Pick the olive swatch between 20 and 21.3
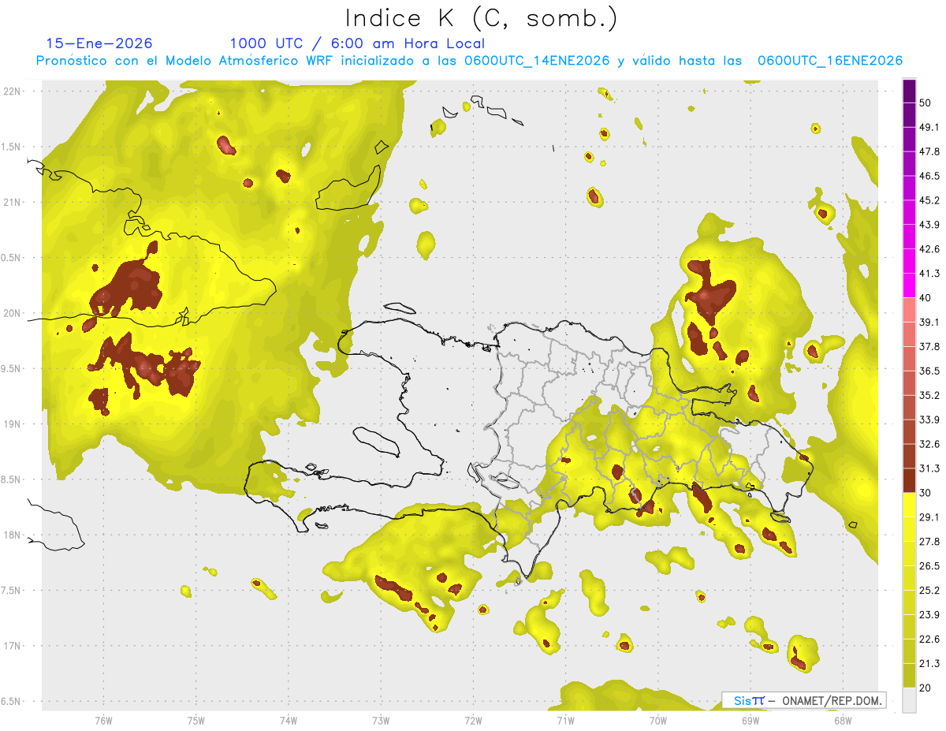The image size is (946, 731). [909, 675]
